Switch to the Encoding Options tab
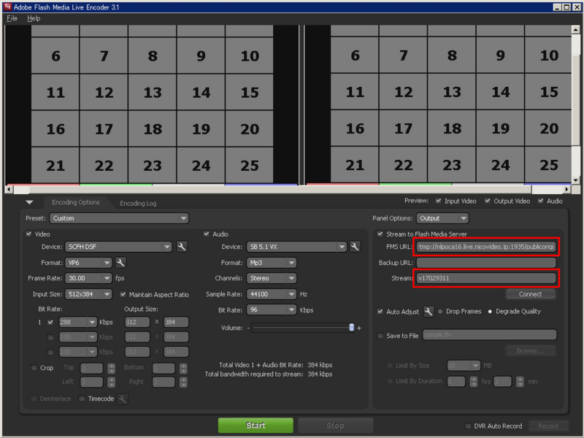The image size is (584, 438). coord(76,202)
